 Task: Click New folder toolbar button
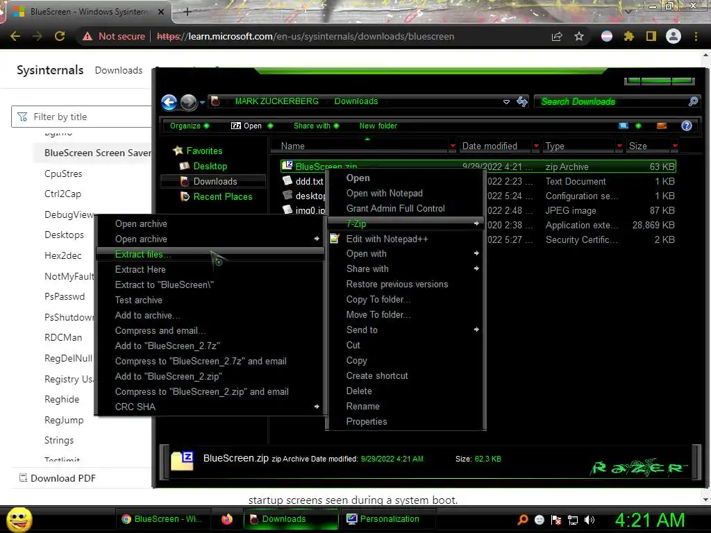378,126
